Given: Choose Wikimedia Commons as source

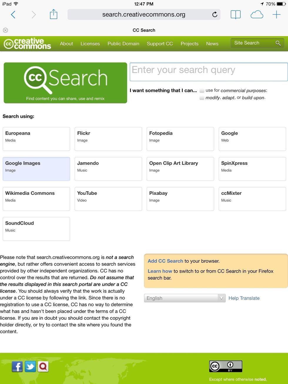Looking at the screenshot, I should [36, 199].
